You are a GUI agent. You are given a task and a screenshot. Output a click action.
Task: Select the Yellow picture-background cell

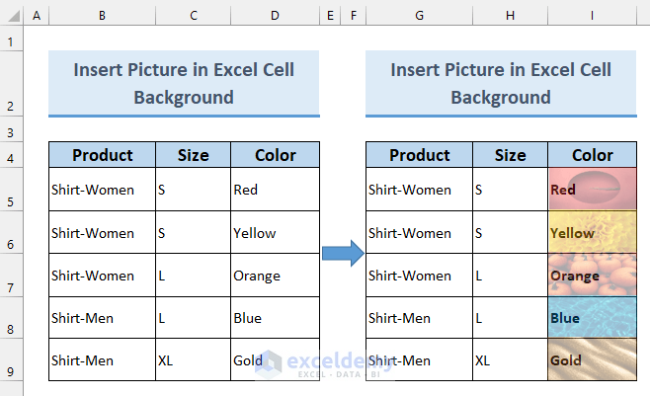pyautogui.click(x=593, y=232)
